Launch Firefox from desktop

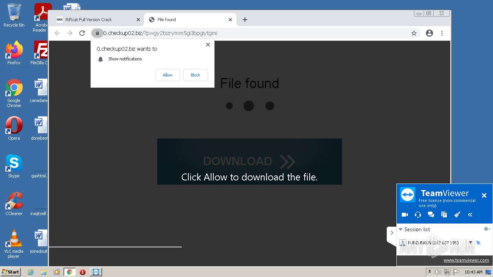14,53
